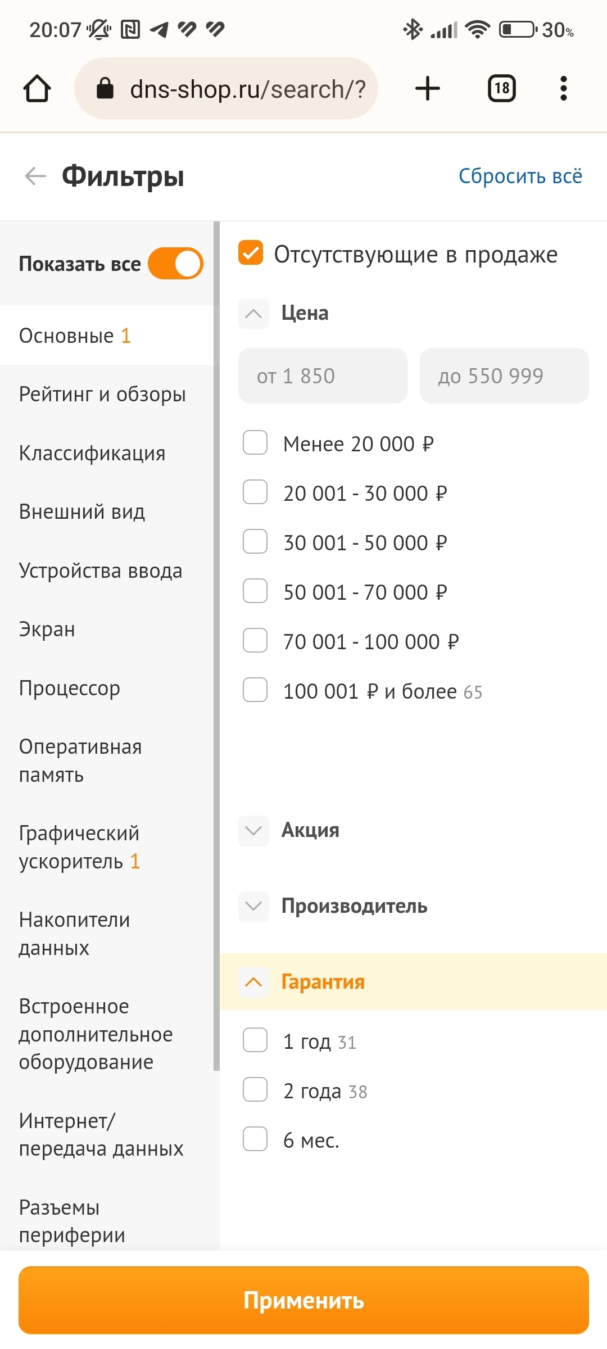
Task: Click the category list vertical scrollbar
Action: pyautogui.click(x=216, y=646)
